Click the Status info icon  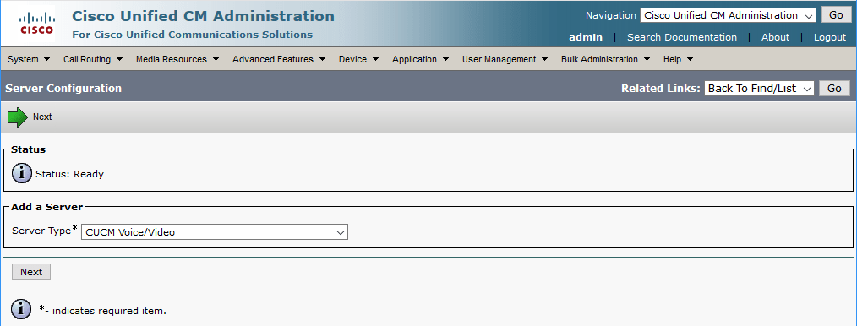22,174
